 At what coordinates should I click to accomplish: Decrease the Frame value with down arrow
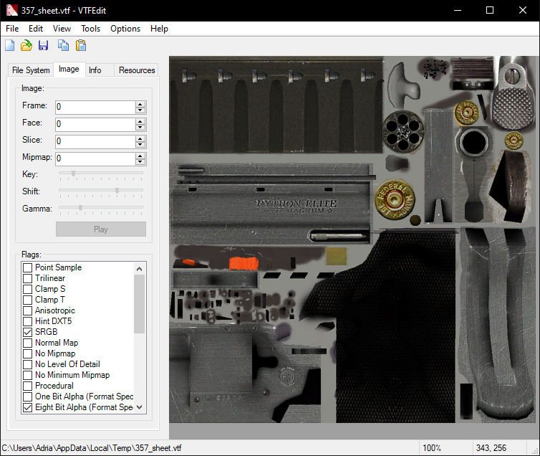point(140,110)
